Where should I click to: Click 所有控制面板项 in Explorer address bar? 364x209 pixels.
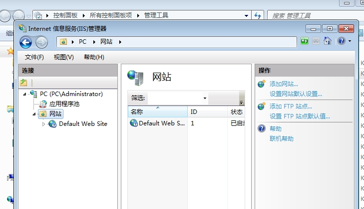tap(111, 15)
